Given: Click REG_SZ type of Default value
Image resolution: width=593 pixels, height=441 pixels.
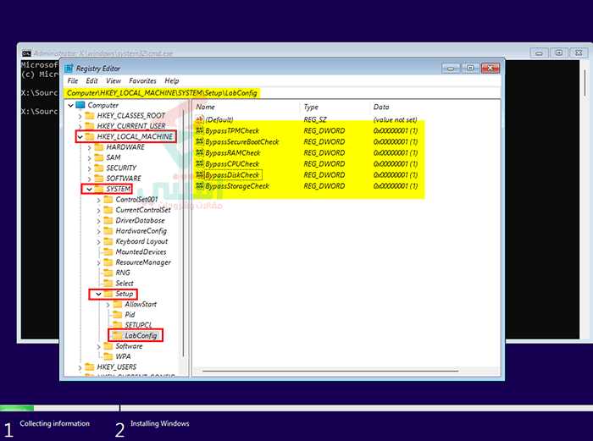Looking at the screenshot, I should (x=314, y=119).
